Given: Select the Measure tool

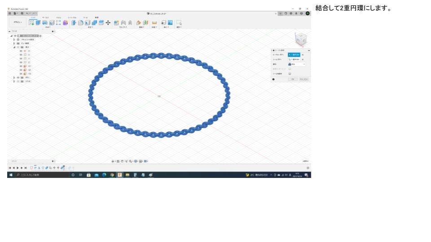Looking at the screenshot, I should point(154,23).
